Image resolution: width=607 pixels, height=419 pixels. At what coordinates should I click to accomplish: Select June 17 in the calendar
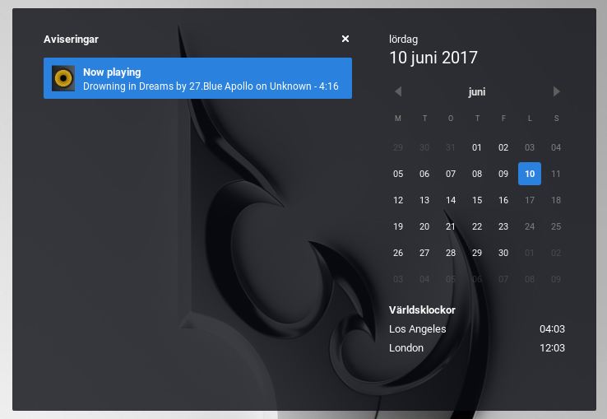tap(530, 200)
